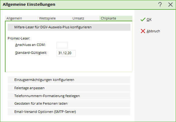
Task: Switch to the Allgemein tab
Action: coord(21,18)
